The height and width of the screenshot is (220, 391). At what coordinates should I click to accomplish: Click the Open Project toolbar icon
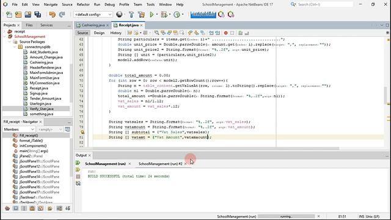(x=28, y=15)
